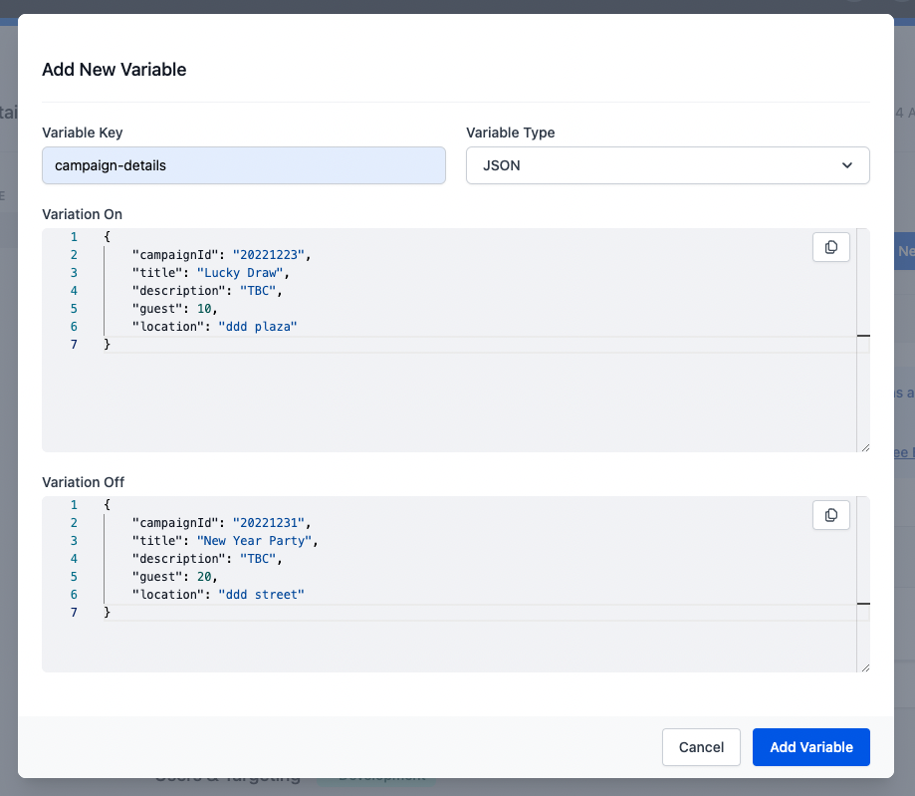Copy the Variation Off JSON content
915x796 pixels.
coord(831,515)
